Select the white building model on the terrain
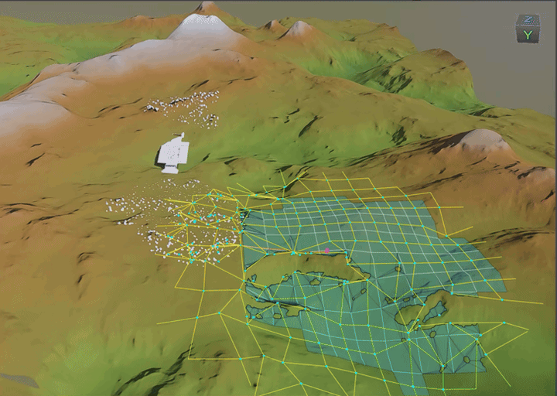 (173, 153)
